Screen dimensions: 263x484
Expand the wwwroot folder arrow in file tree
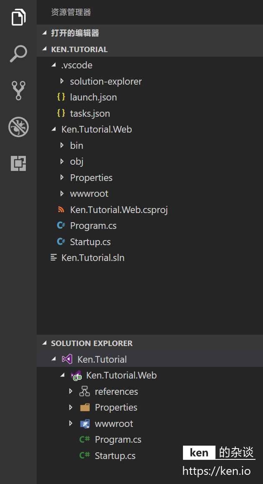[x=62, y=193]
